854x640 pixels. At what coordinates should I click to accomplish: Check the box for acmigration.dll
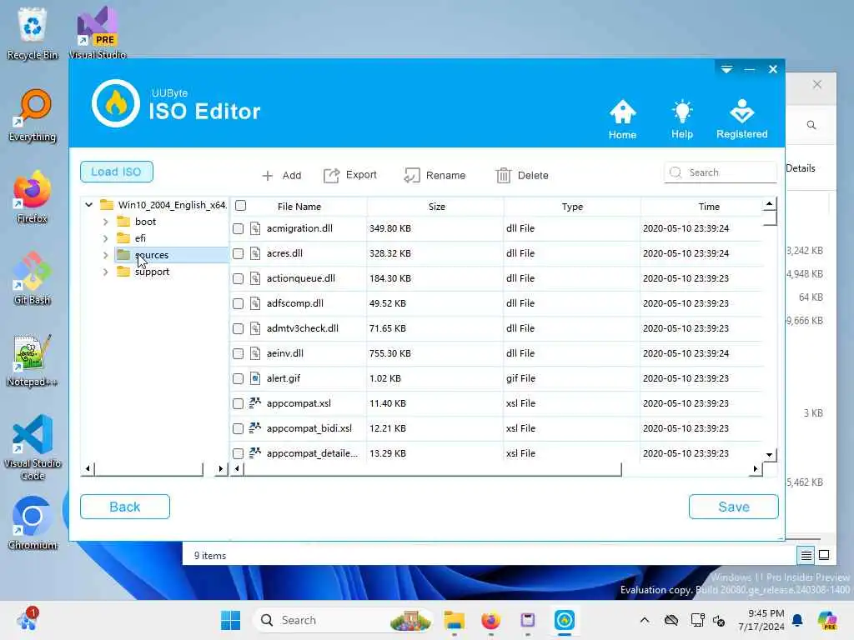238,228
